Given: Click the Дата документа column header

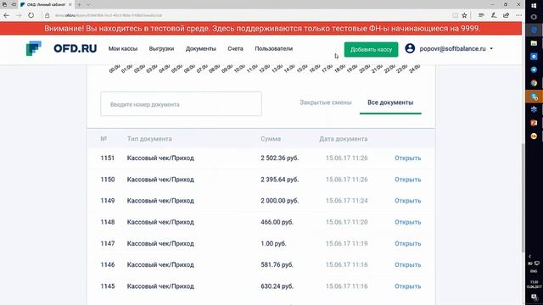Looking at the screenshot, I should click(343, 139).
